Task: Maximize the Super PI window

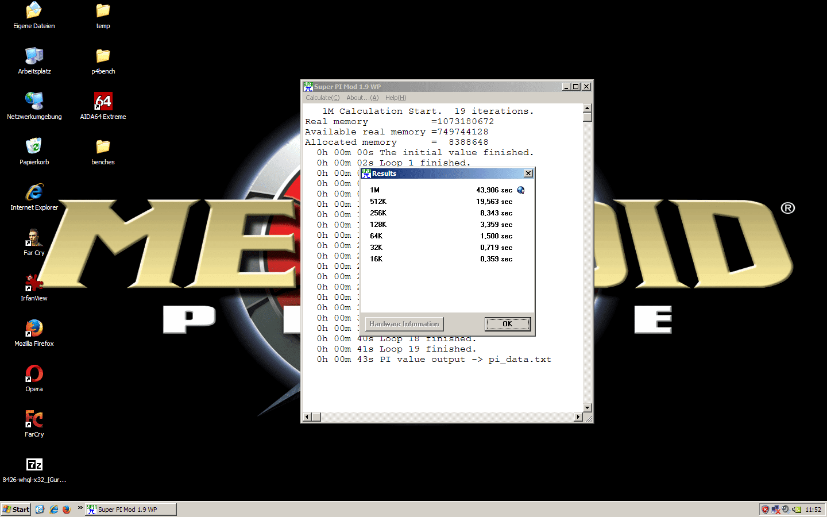Action: point(576,87)
